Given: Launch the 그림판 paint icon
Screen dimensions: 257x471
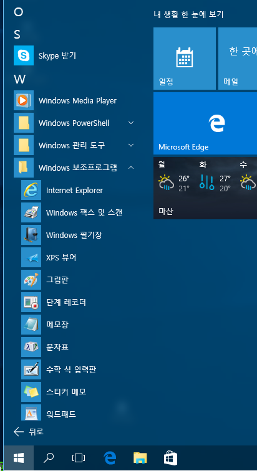Looking at the screenshot, I should coord(31,280).
